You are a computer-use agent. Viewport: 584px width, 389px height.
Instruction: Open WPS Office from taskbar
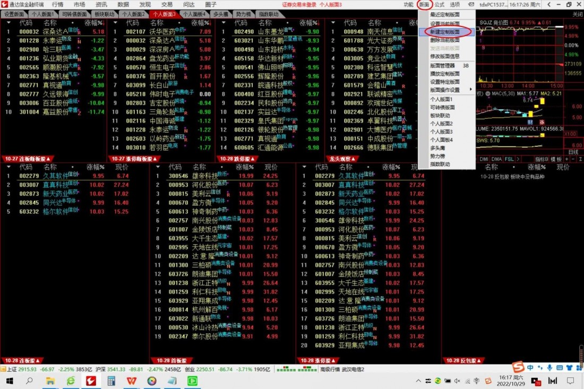131,381
